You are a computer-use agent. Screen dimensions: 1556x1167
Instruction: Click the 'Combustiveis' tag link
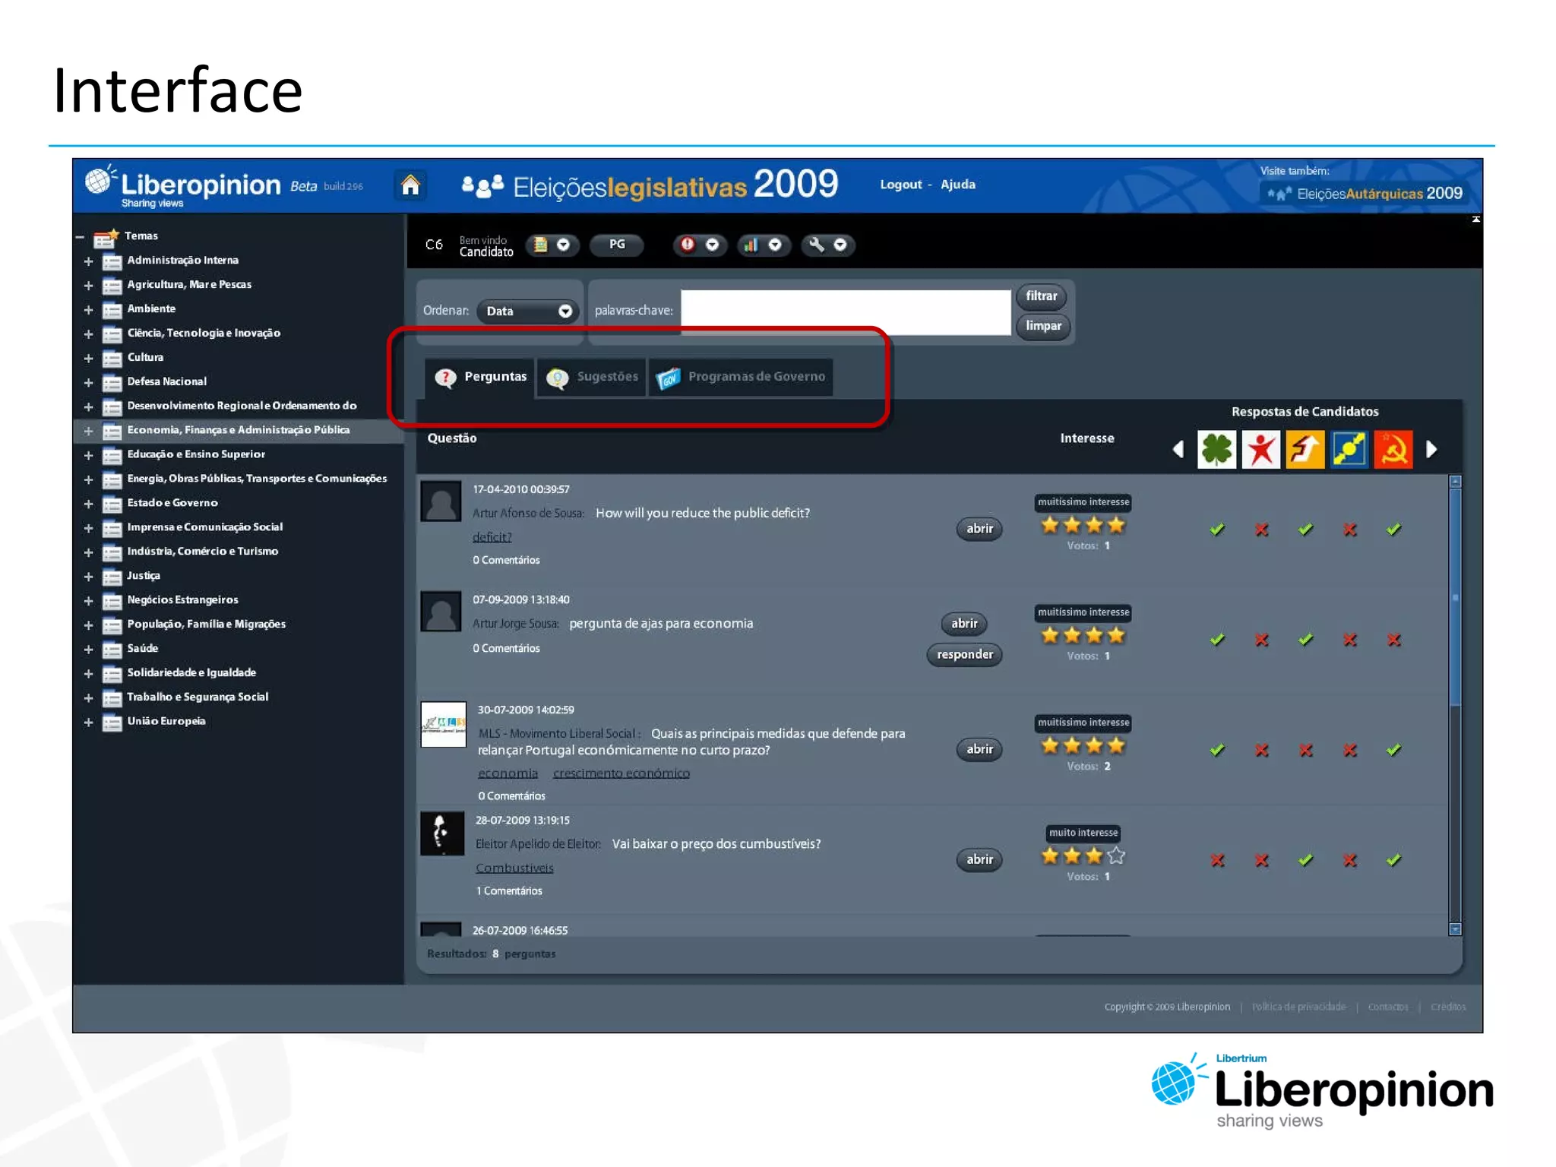coord(514,868)
